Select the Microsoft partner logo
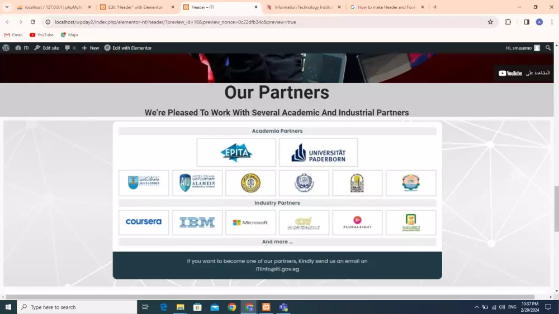 pos(250,222)
